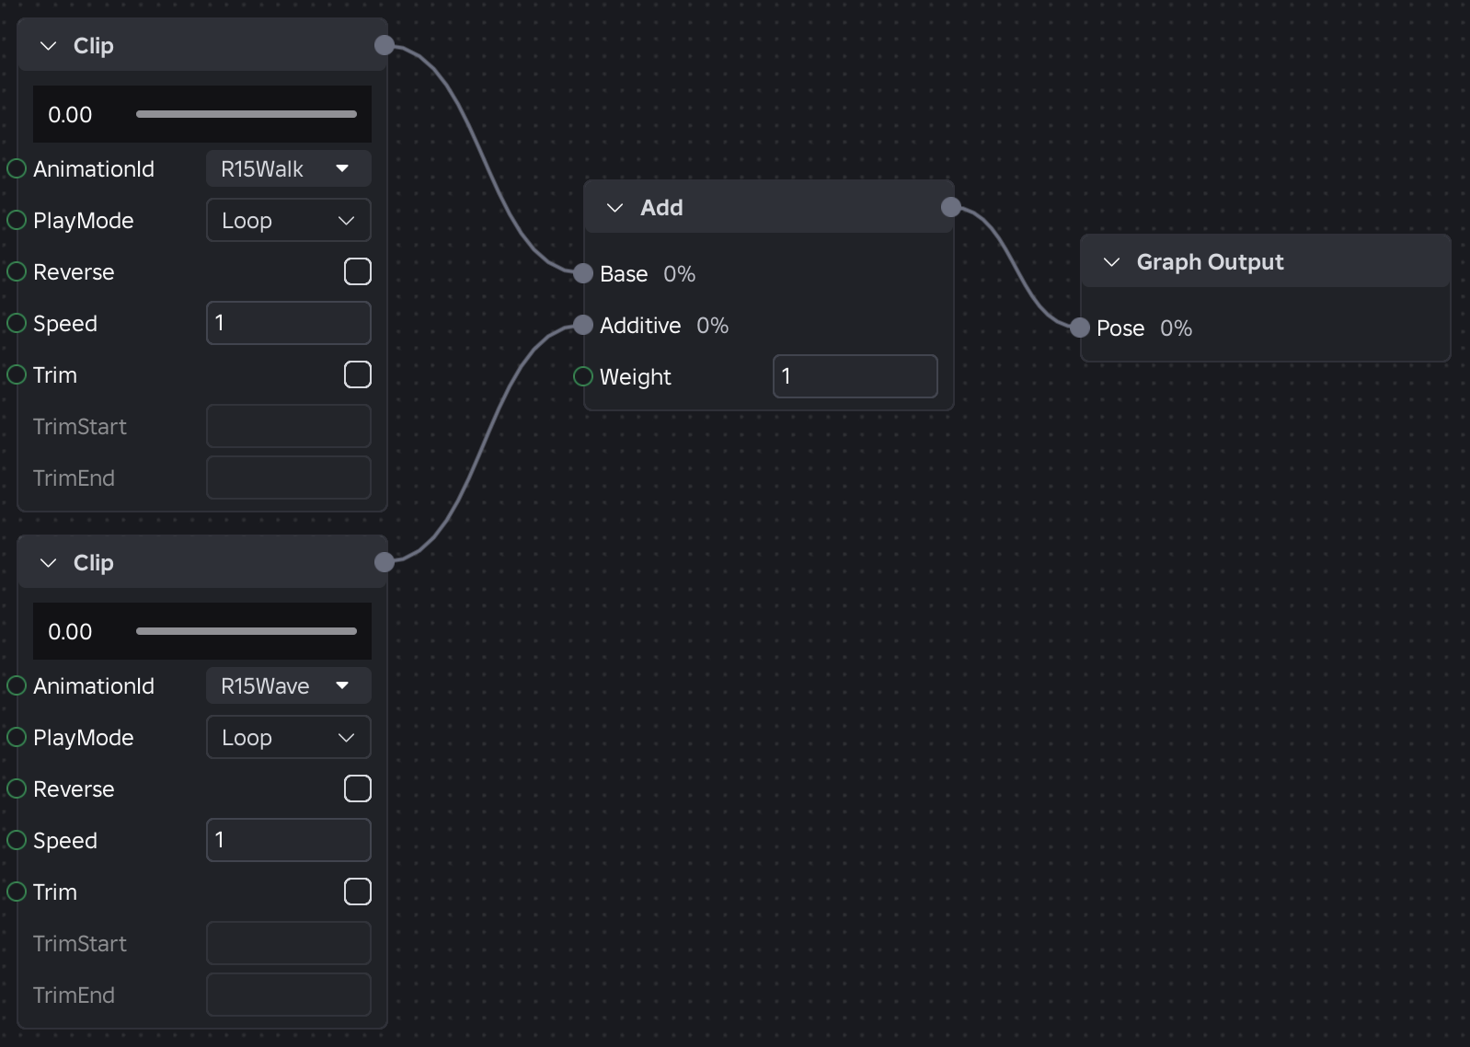Image resolution: width=1470 pixels, height=1047 pixels.
Task: Open the R15Walk AnimationId dropdown
Action: click(289, 168)
